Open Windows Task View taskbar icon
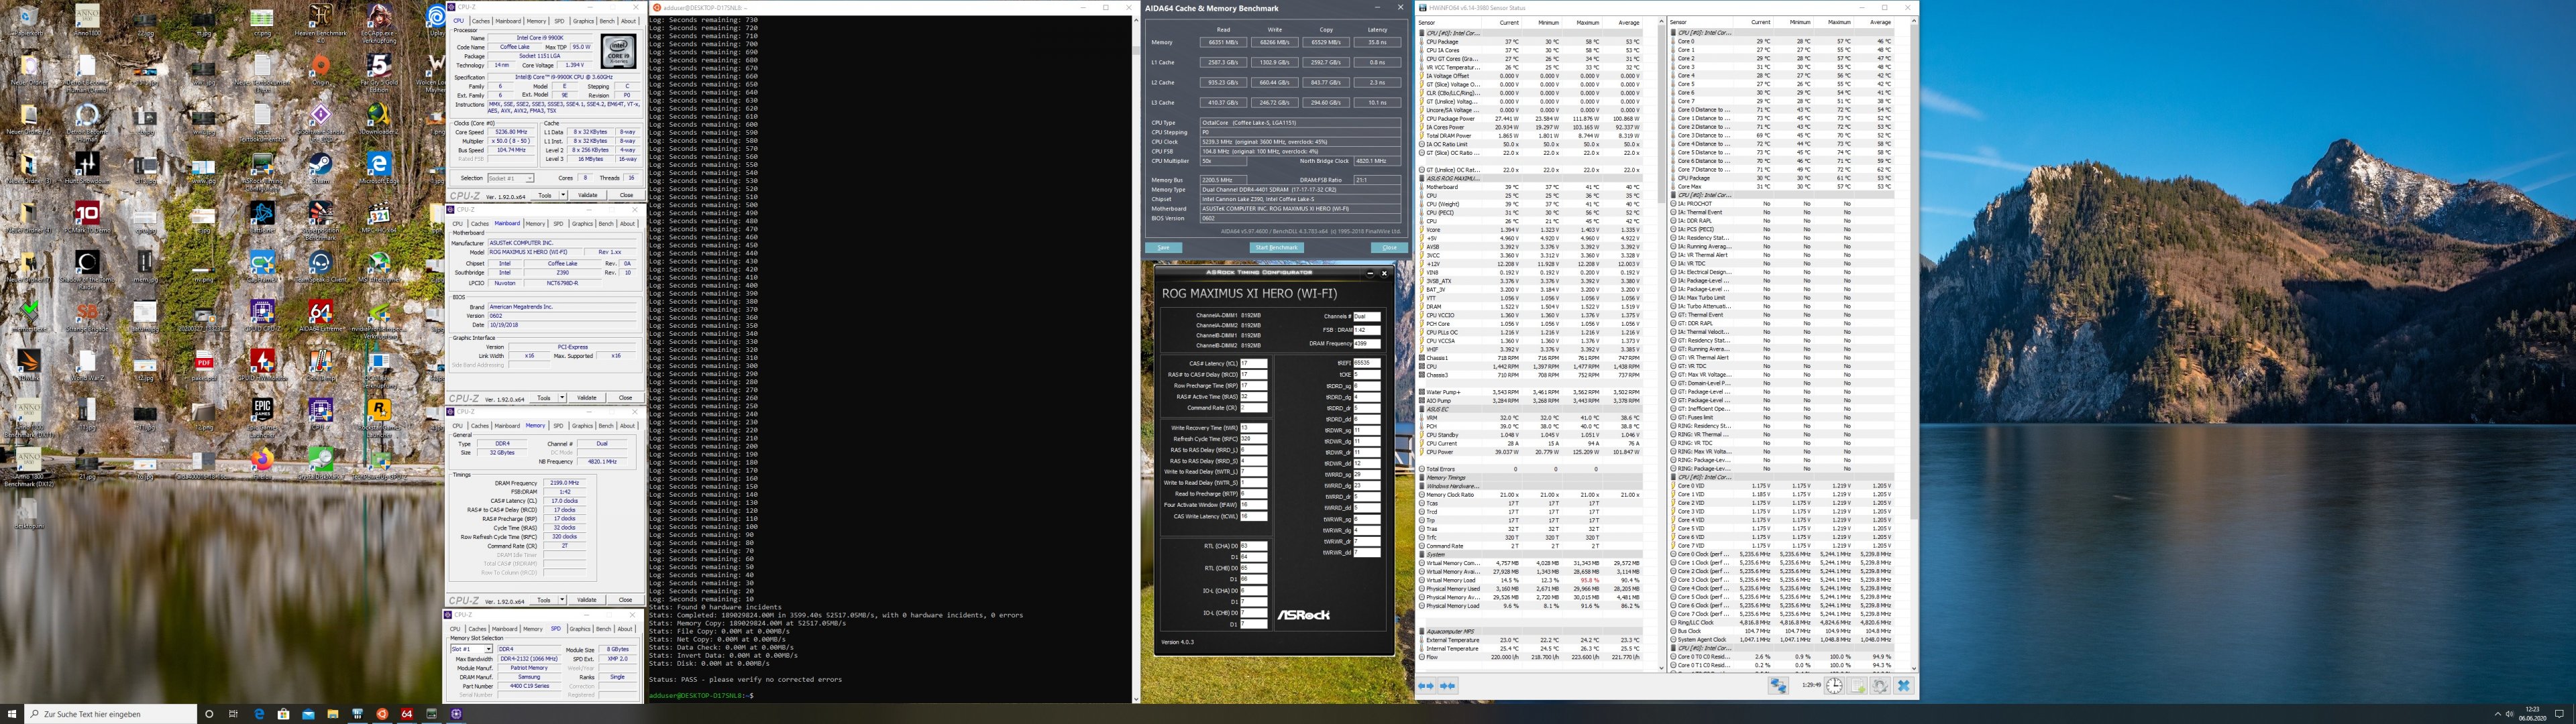 (233, 714)
